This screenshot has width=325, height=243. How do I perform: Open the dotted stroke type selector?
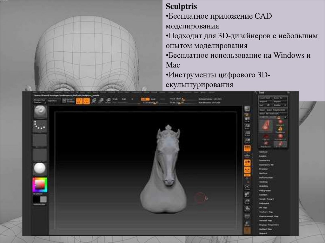[x=40, y=126]
